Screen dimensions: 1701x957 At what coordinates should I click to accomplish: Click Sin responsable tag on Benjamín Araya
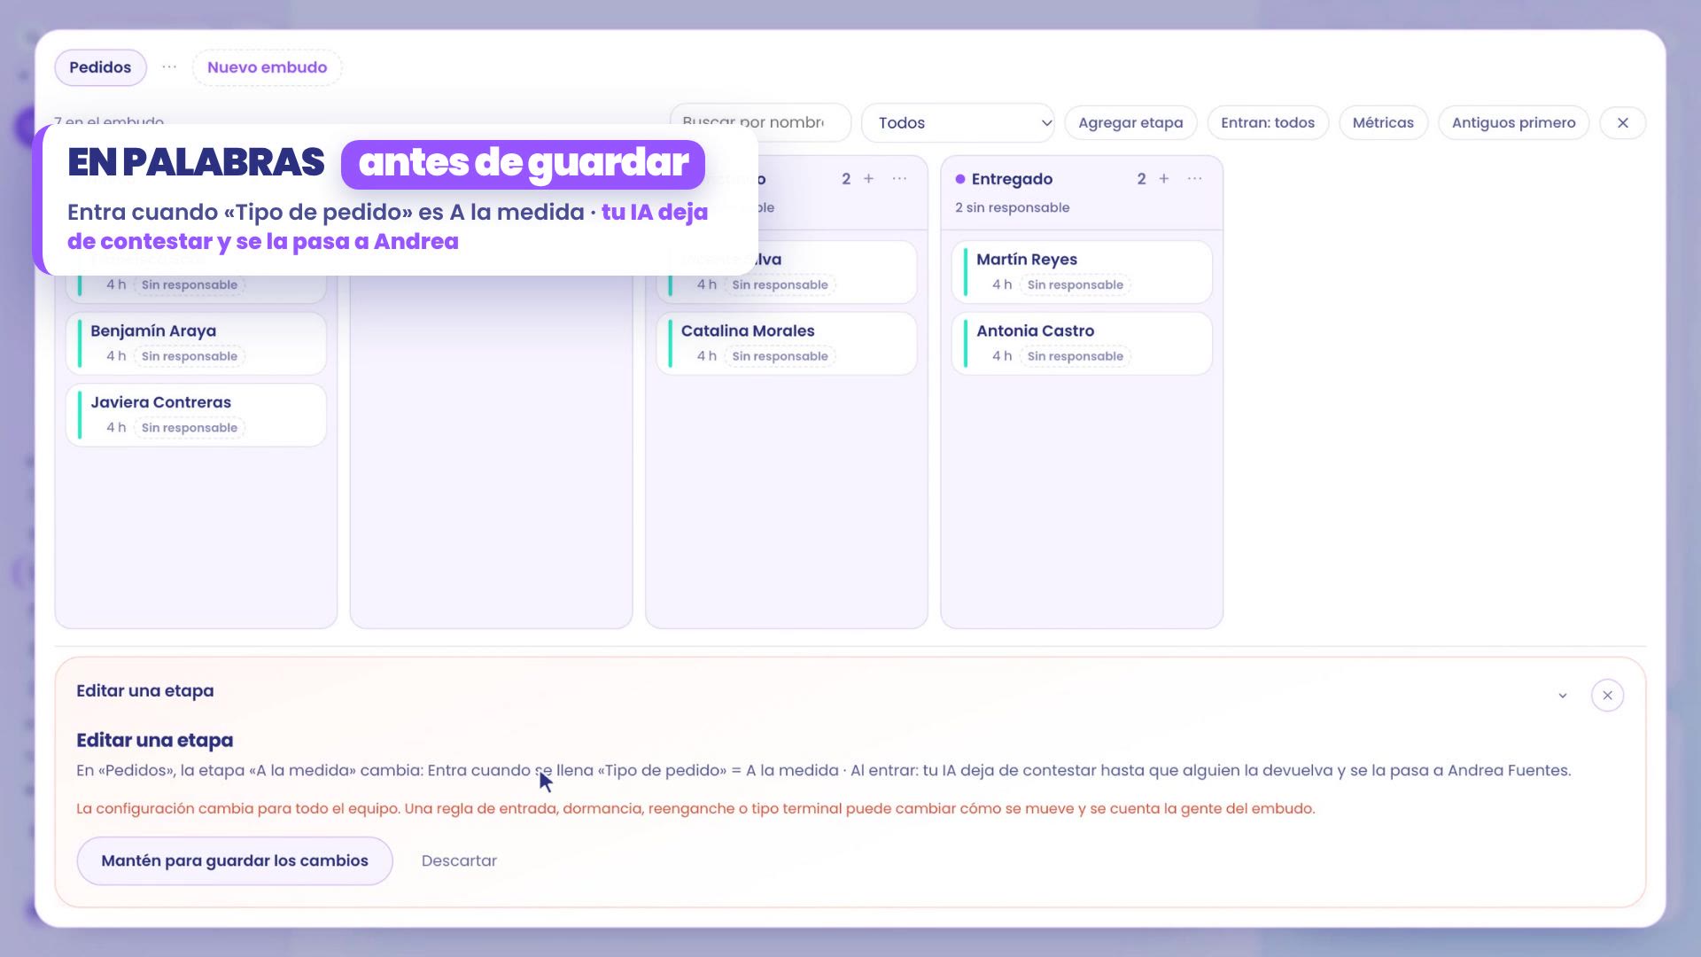(x=190, y=356)
